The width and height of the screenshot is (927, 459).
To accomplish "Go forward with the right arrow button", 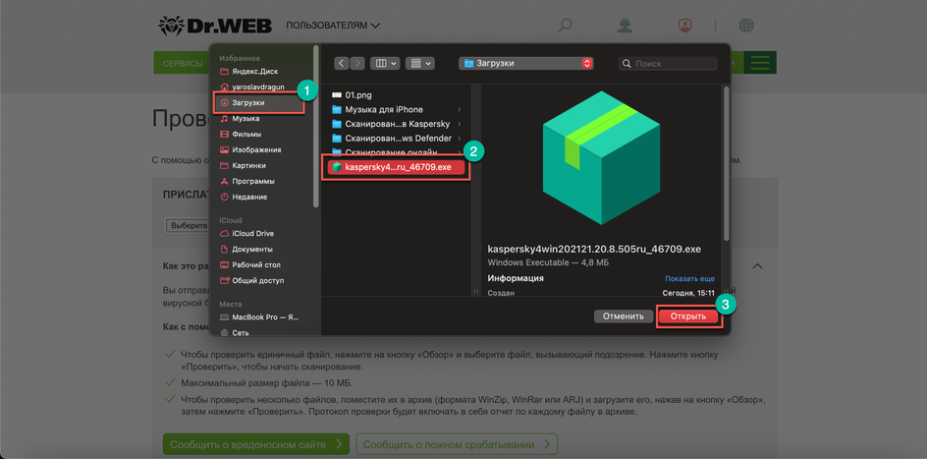I will click(357, 63).
